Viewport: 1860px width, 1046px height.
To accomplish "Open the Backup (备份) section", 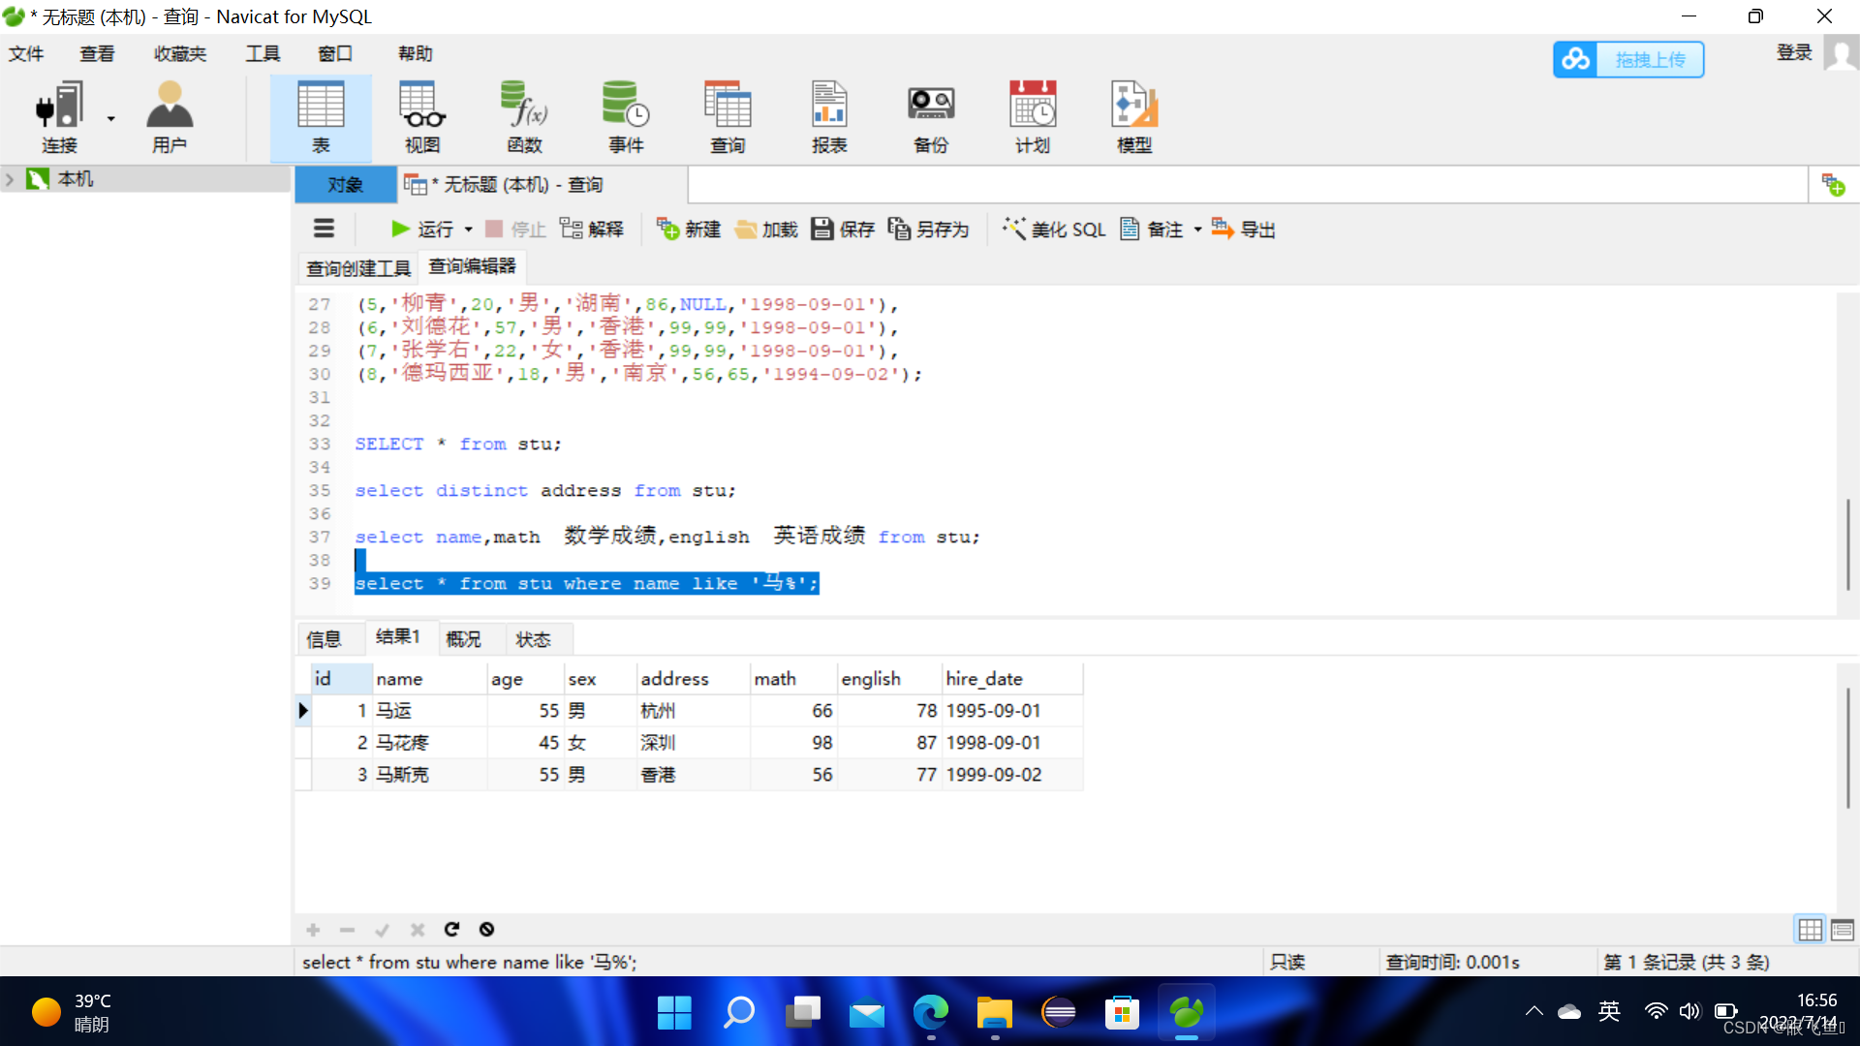I will (931, 118).
